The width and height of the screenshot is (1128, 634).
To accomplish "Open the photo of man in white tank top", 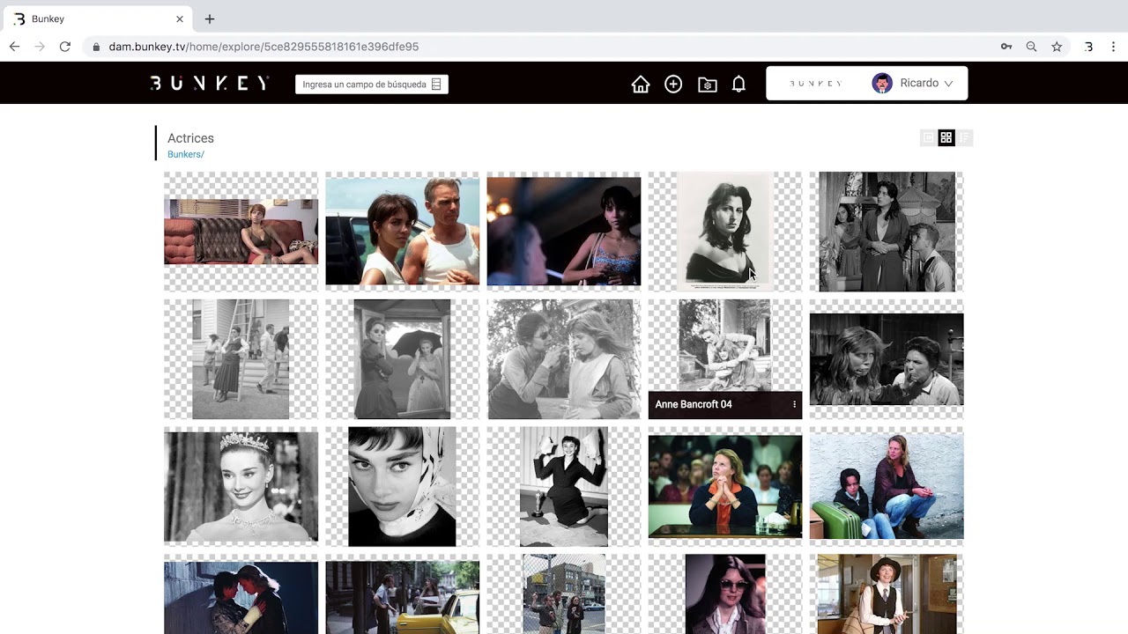I will (402, 232).
